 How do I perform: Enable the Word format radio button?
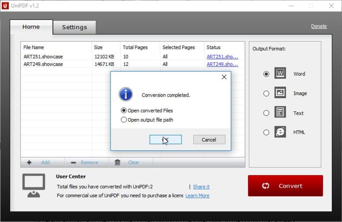[x=266, y=73]
